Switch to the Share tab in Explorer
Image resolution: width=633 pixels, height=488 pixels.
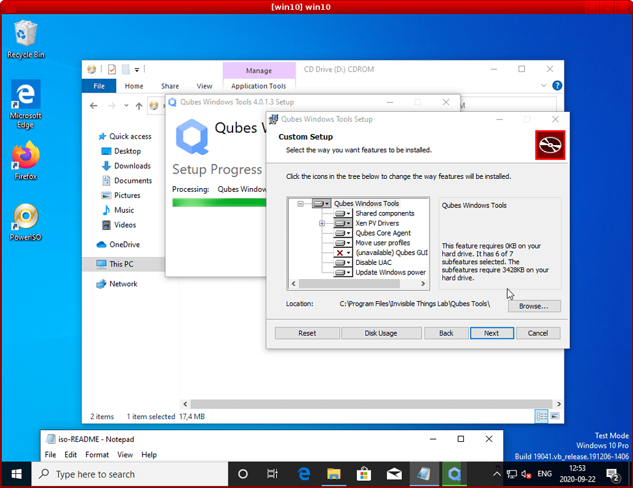tap(169, 85)
